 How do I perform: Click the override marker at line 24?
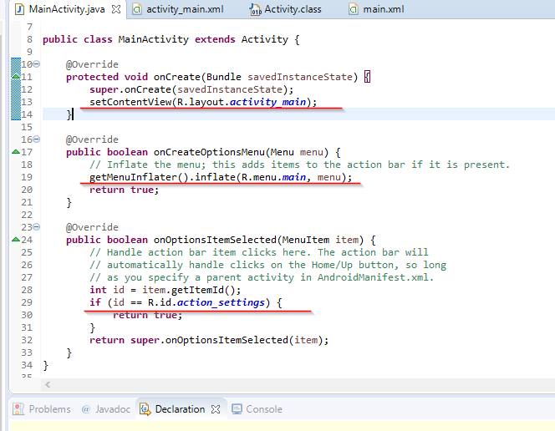[16, 240]
